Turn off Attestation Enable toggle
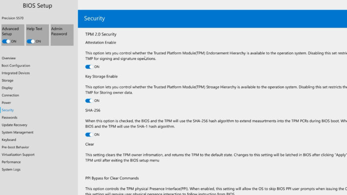Viewport: 347px width, 195px height. [89, 67]
